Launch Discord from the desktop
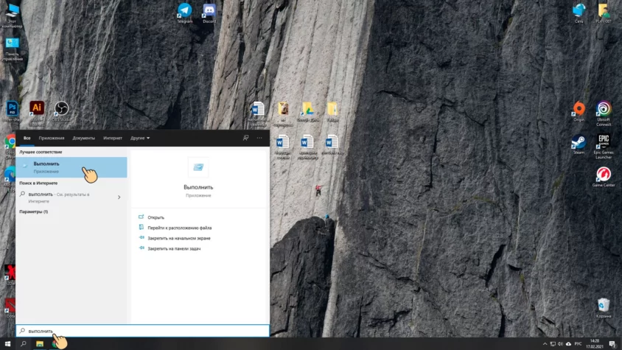The width and height of the screenshot is (622, 350). (209, 11)
